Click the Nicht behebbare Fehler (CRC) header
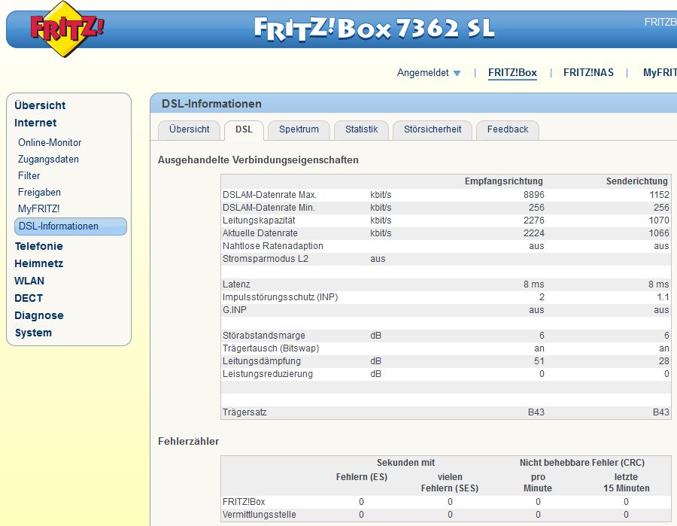The height and width of the screenshot is (526, 677). click(x=582, y=463)
